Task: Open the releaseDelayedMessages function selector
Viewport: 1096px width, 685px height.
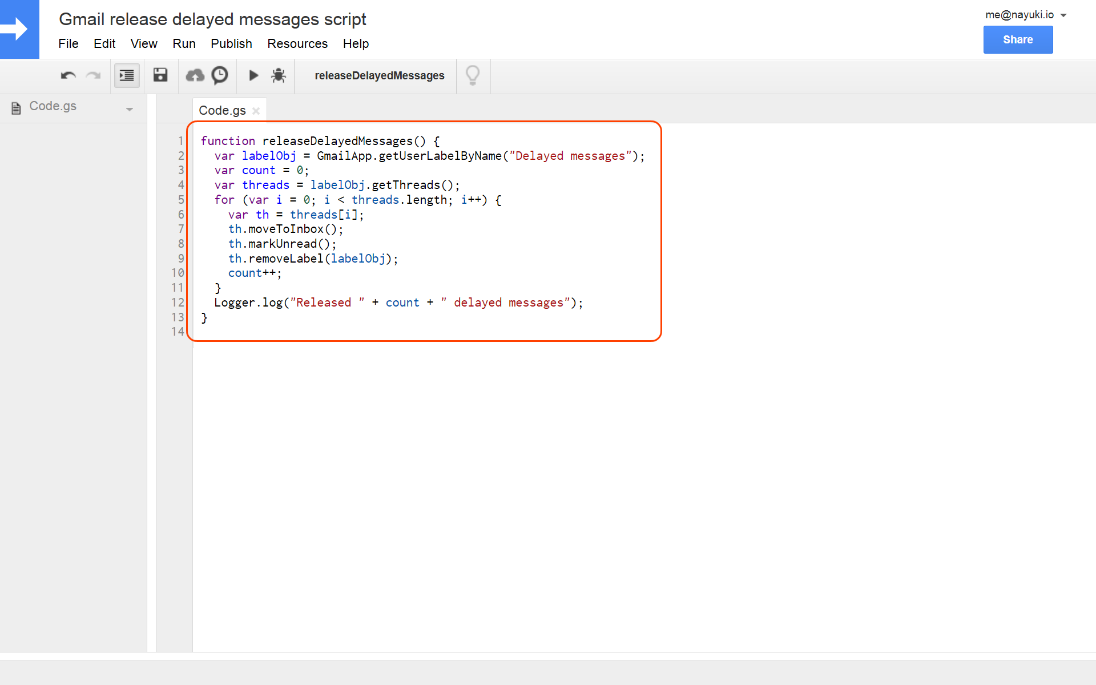Action: point(379,75)
